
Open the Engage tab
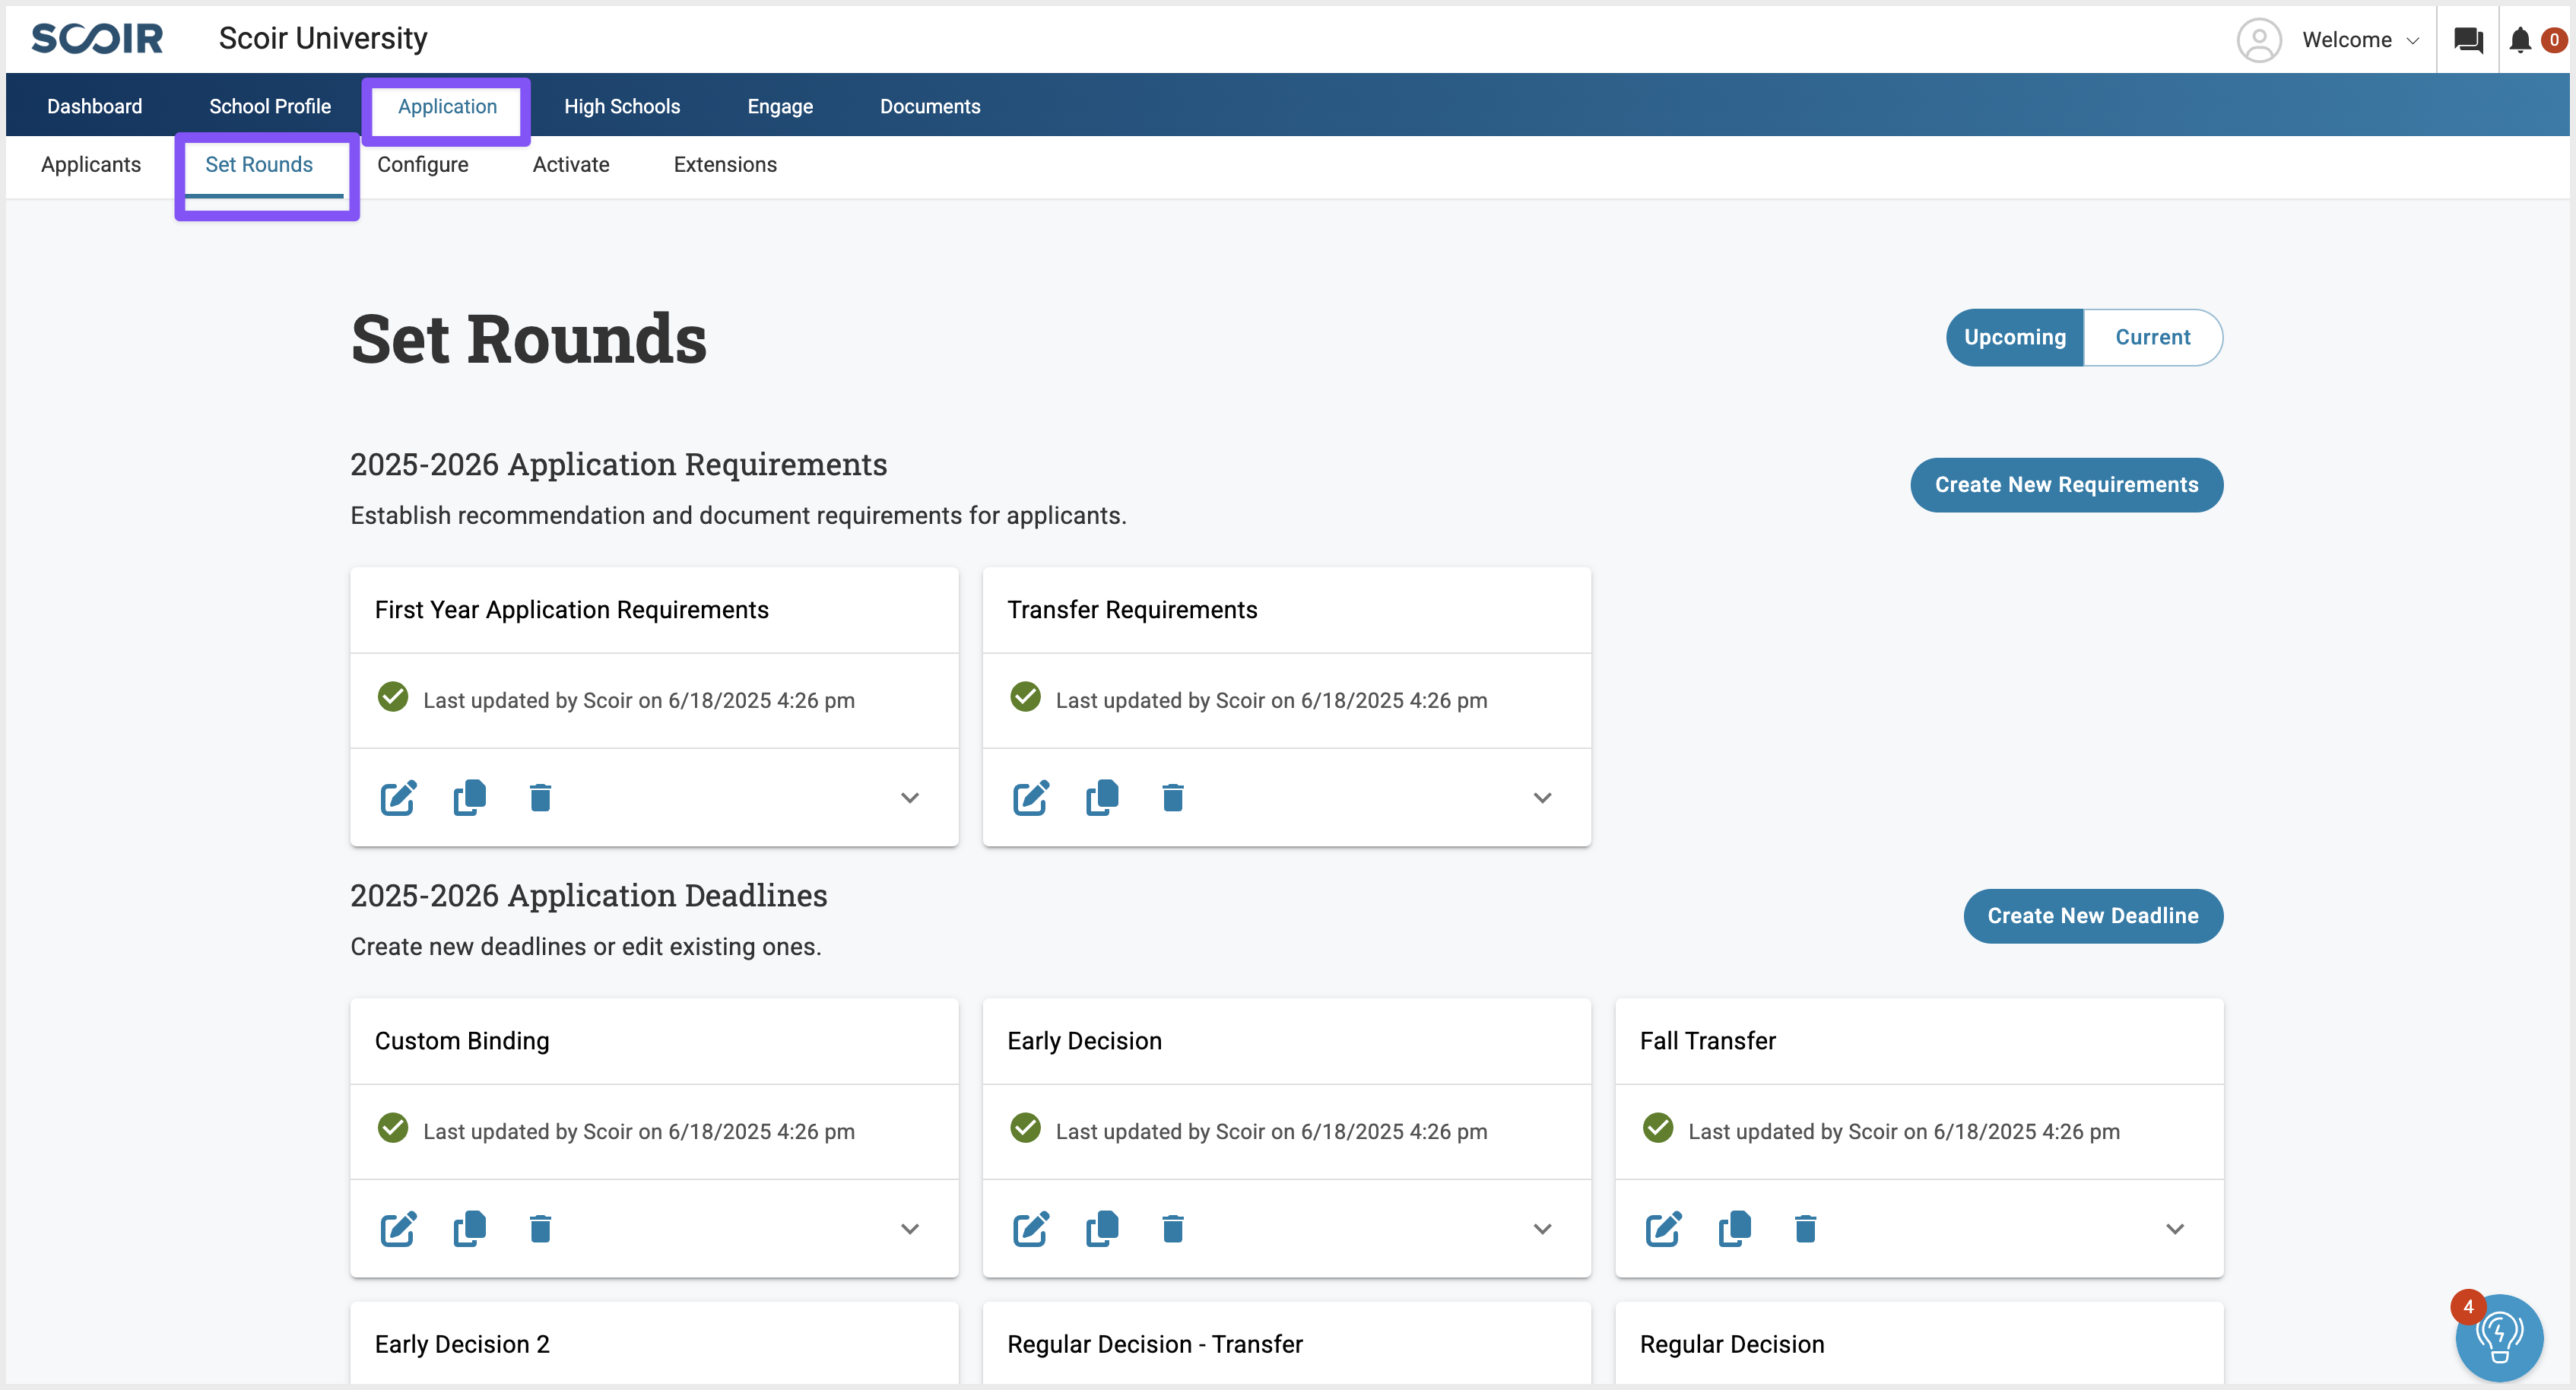click(x=780, y=106)
